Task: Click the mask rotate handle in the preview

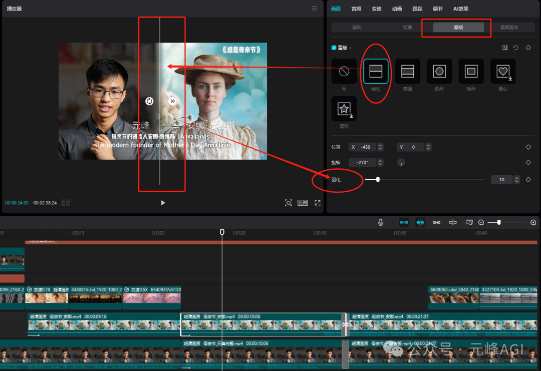Action: (x=149, y=101)
